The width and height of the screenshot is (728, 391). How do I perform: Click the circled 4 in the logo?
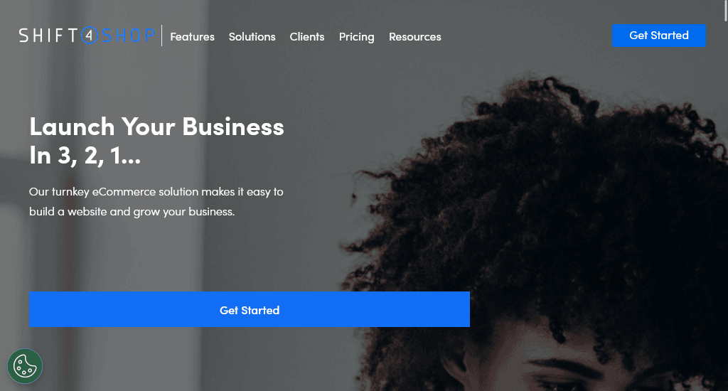[x=89, y=36]
